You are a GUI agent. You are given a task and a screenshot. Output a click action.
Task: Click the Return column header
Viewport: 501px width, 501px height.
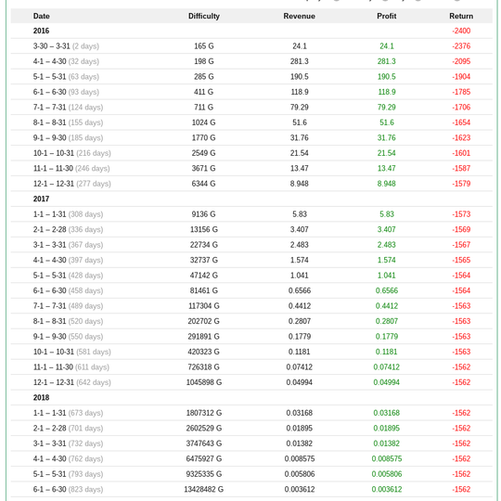pyautogui.click(x=461, y=16)
